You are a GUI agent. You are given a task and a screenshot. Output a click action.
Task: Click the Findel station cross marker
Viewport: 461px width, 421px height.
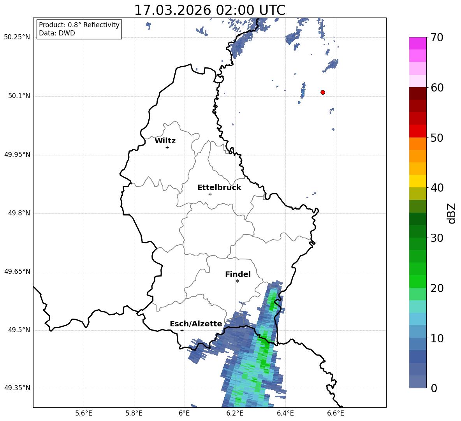pos(238,281)
